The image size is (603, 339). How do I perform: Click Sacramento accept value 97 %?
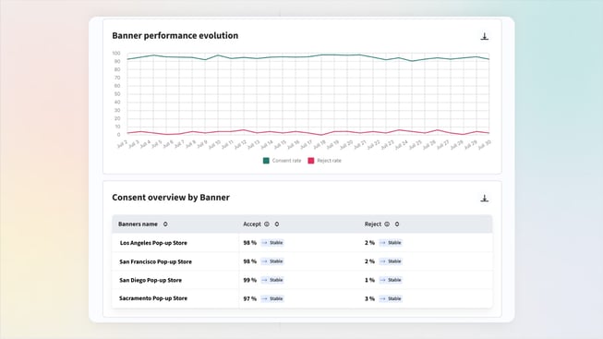[250, 298]
